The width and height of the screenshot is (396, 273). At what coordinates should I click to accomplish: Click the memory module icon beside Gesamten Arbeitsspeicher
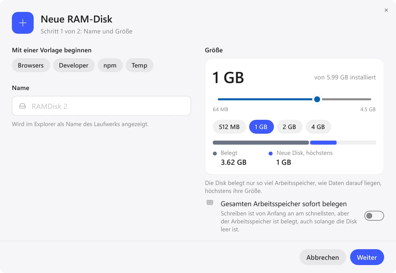(210, 203)
